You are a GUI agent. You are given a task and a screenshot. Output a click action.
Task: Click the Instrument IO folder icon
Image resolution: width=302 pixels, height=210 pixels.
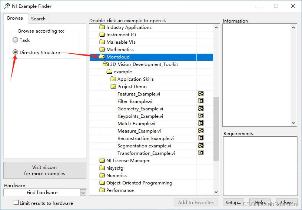(x=102, y=35)
